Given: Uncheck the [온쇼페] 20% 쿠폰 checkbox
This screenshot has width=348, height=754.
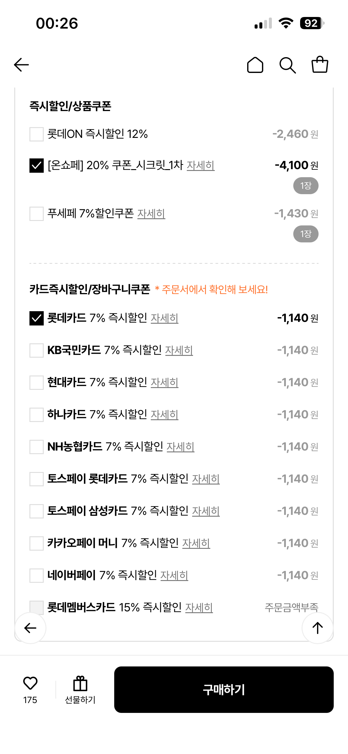Looking at the screenshot, I should coord(37,166).
